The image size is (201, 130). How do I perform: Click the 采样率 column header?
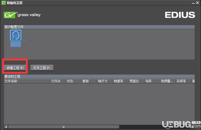point(184,81)
